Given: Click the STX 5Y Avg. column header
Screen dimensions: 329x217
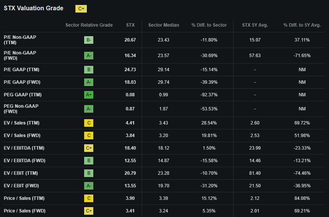Looking at the screenshot, I should (x=255, y=25).
